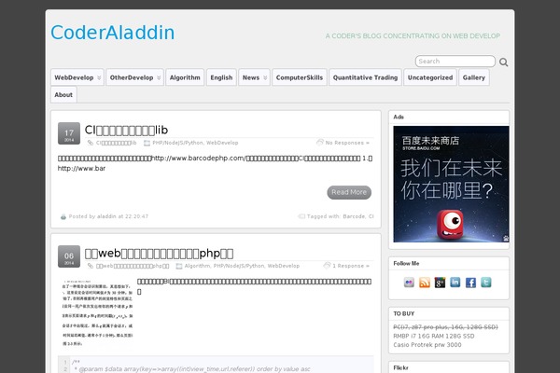The height and width of the screenshot is (373, 560).
Task: Expand the OtherDevelop menu arrow
Action: coord(159,77)
